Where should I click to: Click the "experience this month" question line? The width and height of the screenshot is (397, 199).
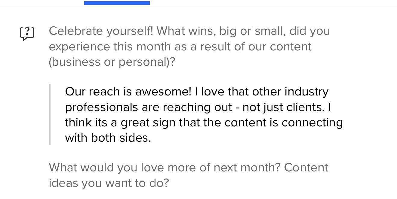click(x=180, y=47)
